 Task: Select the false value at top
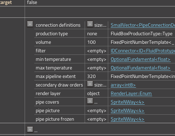pos(32,2)
